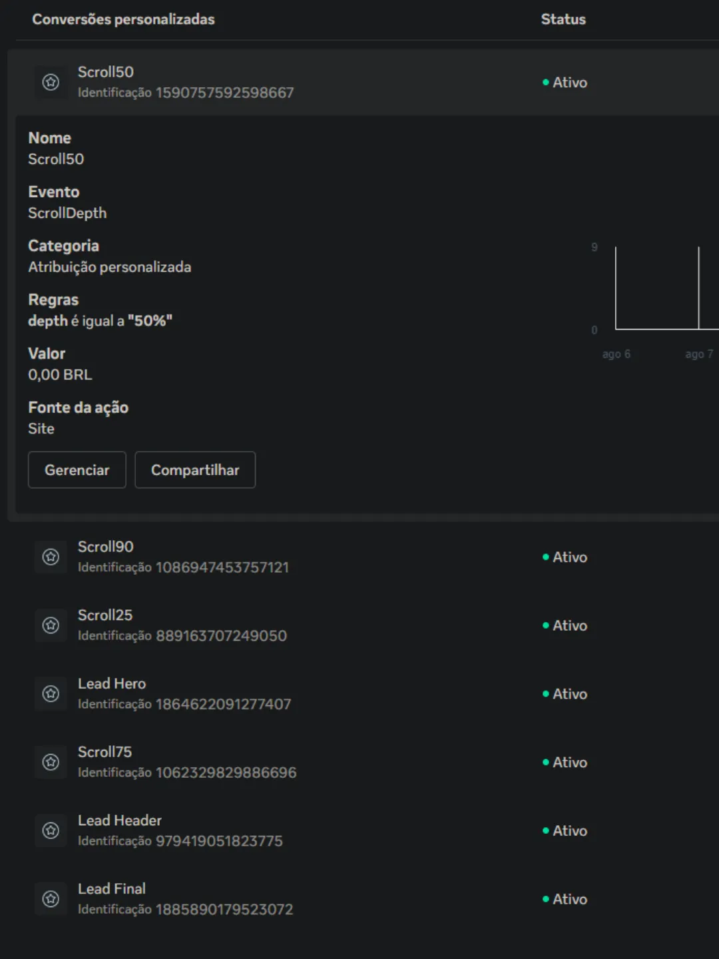The width and height of the screenshot is (719, 959).
Task: Click the Compartilhar button
Action: 195,470
